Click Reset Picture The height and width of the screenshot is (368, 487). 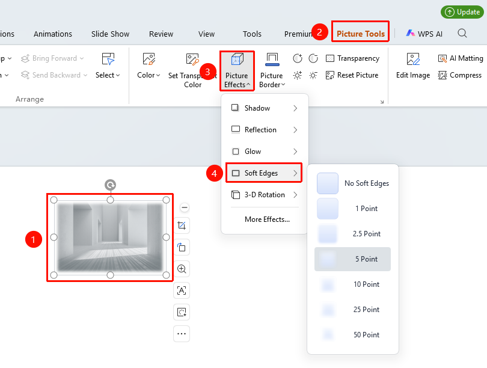[x=352, y=75]
